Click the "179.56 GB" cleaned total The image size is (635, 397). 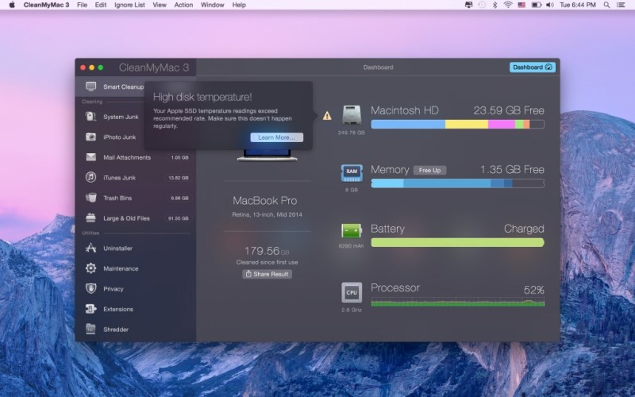267,251
